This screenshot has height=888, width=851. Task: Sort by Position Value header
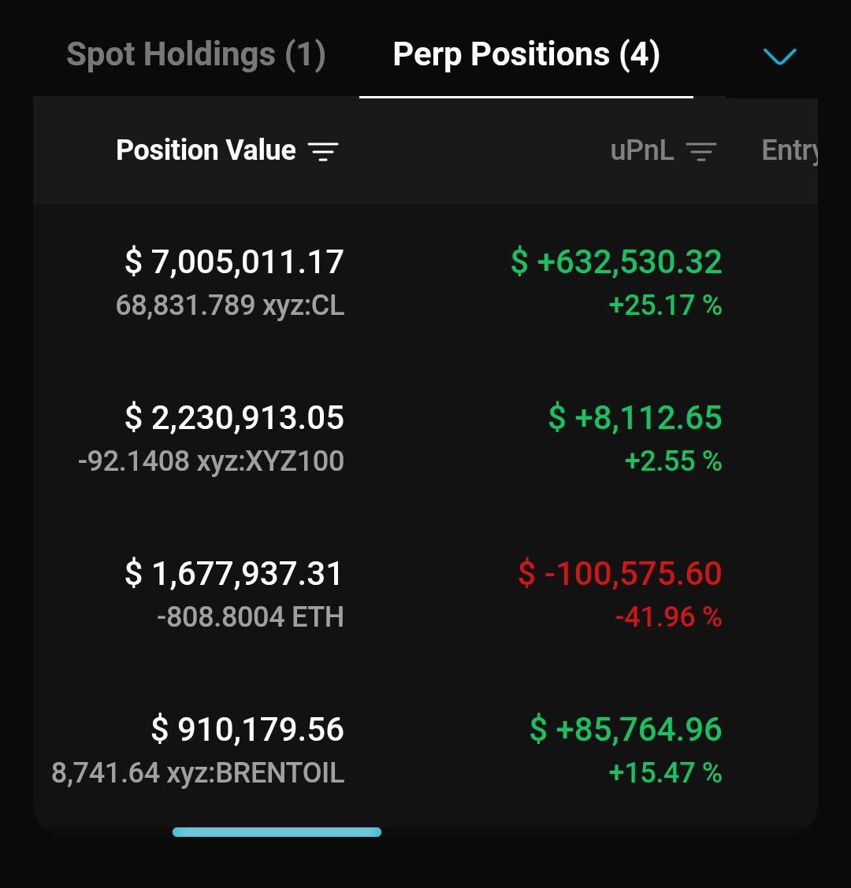pos(206,150)
